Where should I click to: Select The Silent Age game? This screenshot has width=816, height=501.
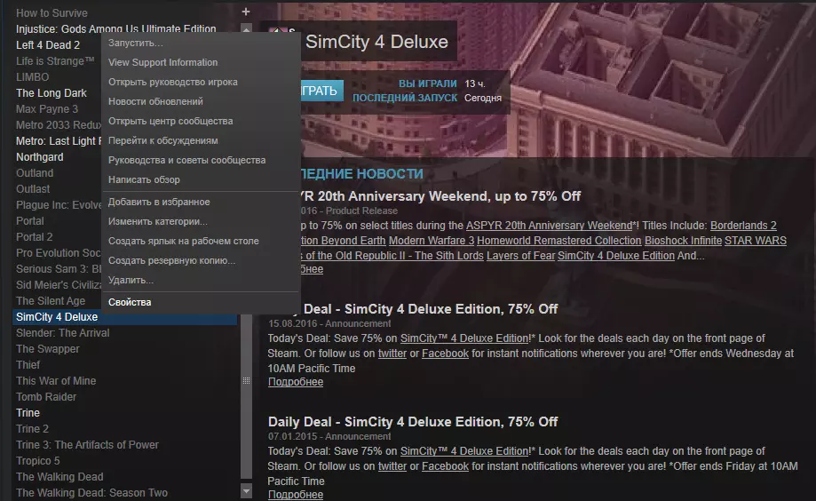pos(51,301)
